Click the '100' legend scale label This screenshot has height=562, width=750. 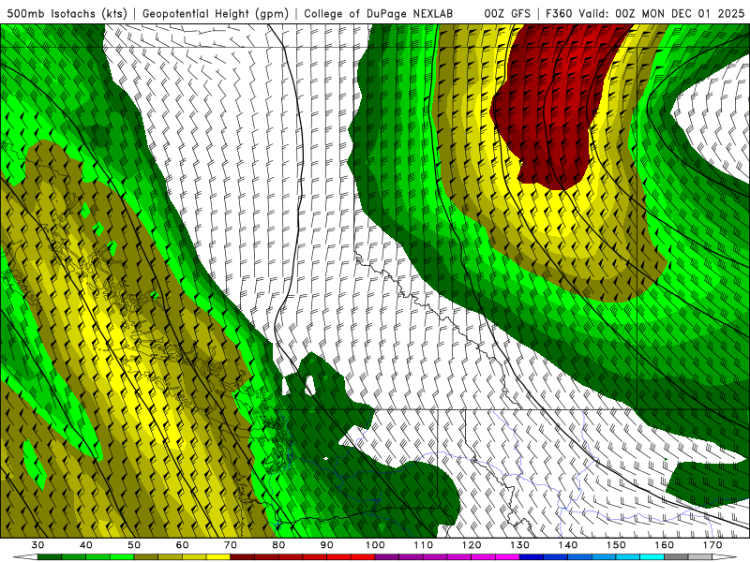point(375,545)
